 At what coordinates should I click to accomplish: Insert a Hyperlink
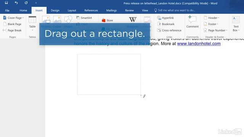click(165, 18)
